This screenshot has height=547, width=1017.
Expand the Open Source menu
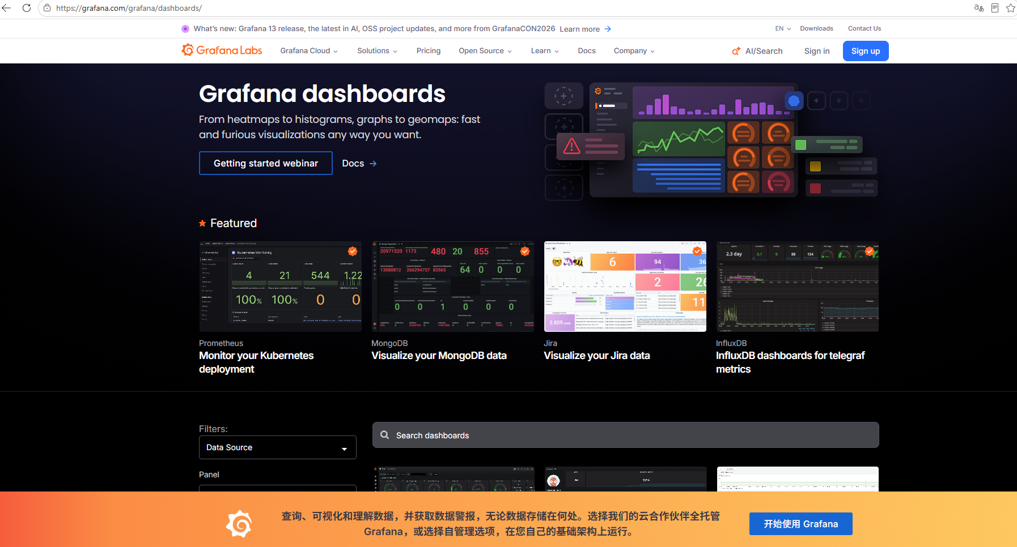pyautogui.click(x=485, y=51)
